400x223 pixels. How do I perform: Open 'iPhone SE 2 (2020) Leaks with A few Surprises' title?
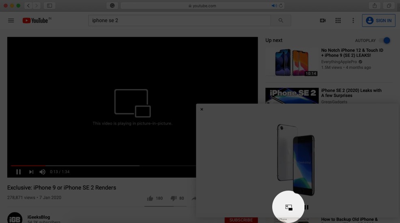[x=351, y=93]
